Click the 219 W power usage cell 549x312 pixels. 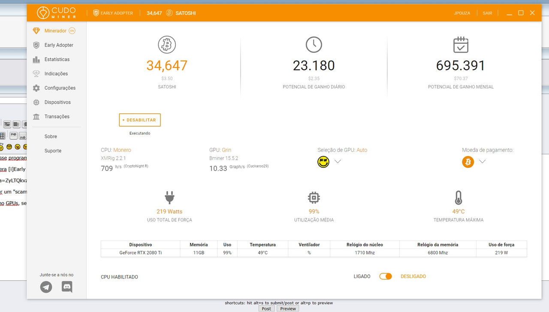[501, 253]
